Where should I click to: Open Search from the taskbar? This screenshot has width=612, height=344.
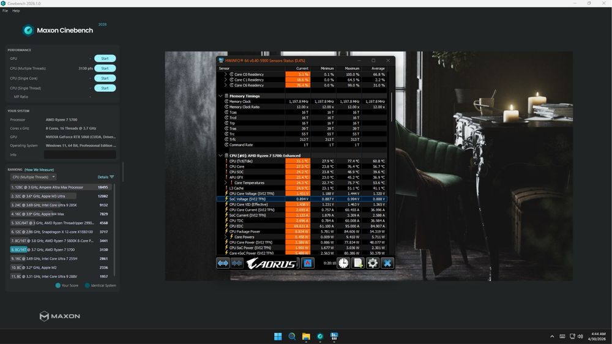[292, 337]
